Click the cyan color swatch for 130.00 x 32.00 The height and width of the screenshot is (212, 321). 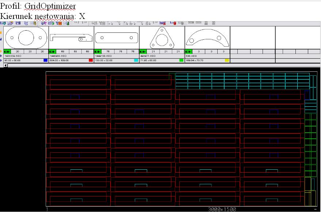point(136,60)
